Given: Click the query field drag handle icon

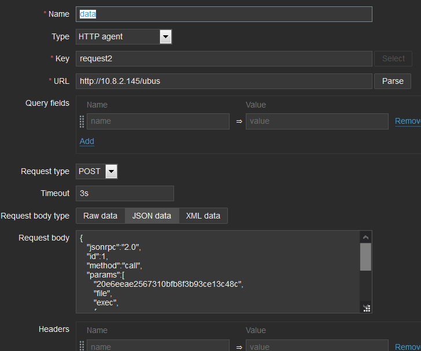Looking at the screenshot, I should (x=82, y=121).
